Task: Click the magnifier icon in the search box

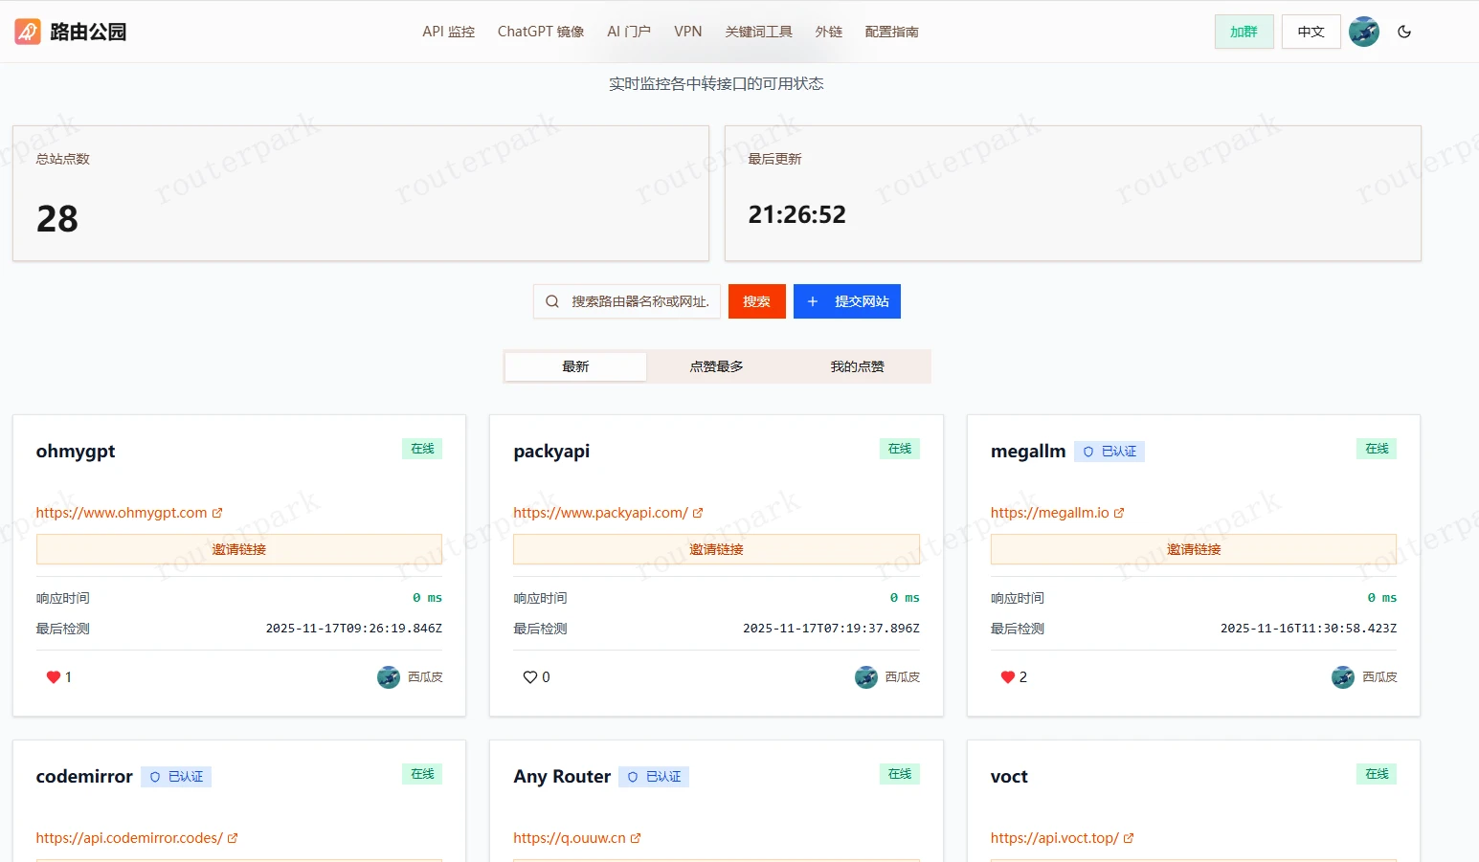Action: point(552,301)
